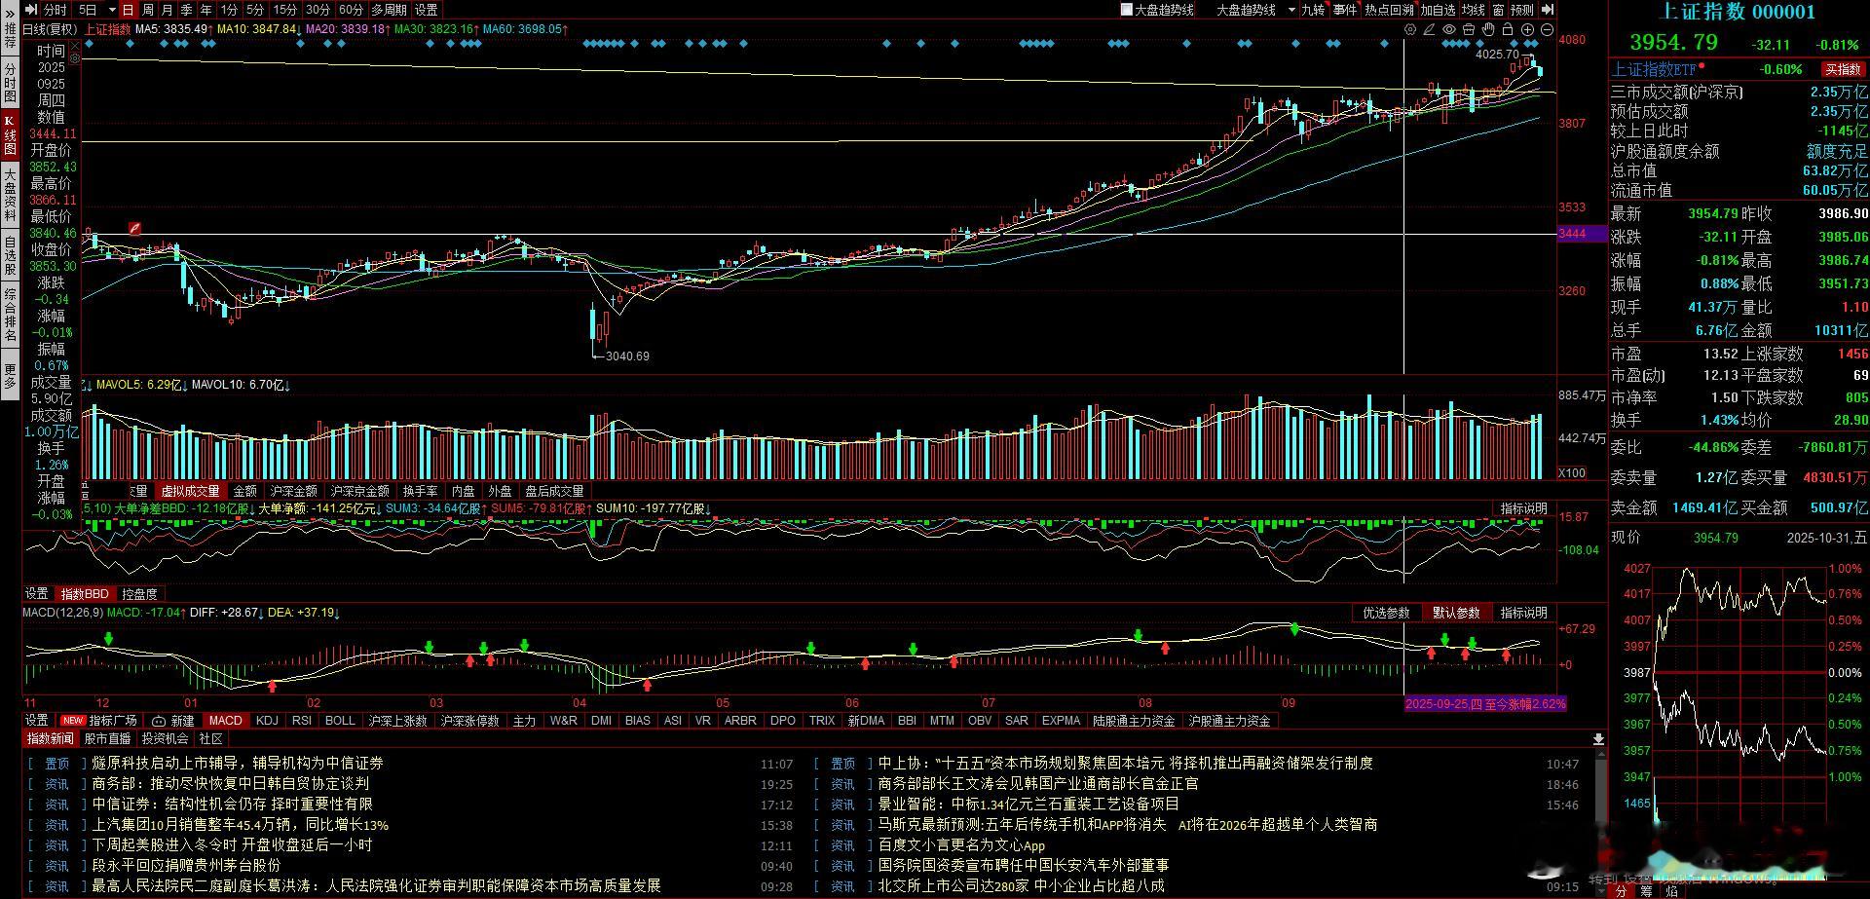Click the MACD value up-arrow indicator
The image size is (1870, 899).
(x=185, y=614)
